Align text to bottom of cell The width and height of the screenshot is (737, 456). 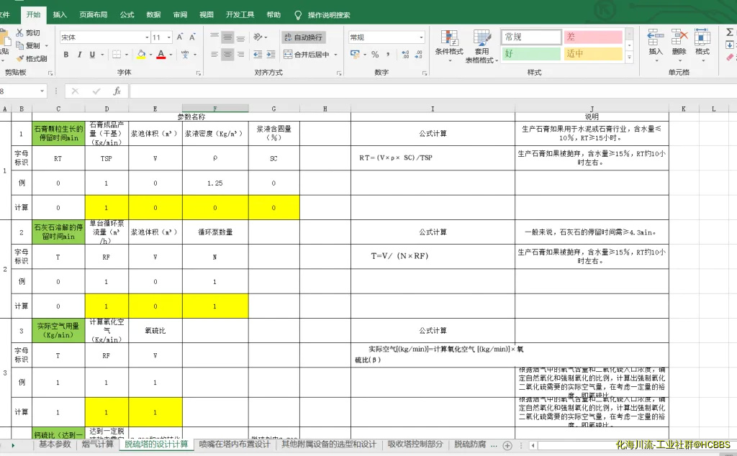(240, 37)
